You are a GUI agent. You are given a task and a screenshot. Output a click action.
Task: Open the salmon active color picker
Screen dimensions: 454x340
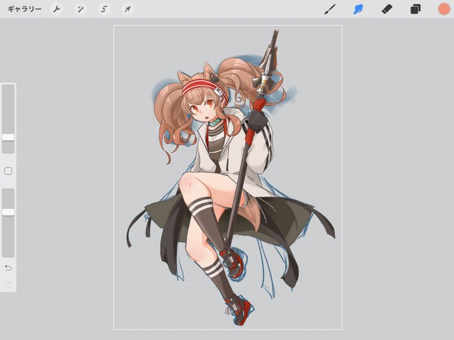coord(444,9)
